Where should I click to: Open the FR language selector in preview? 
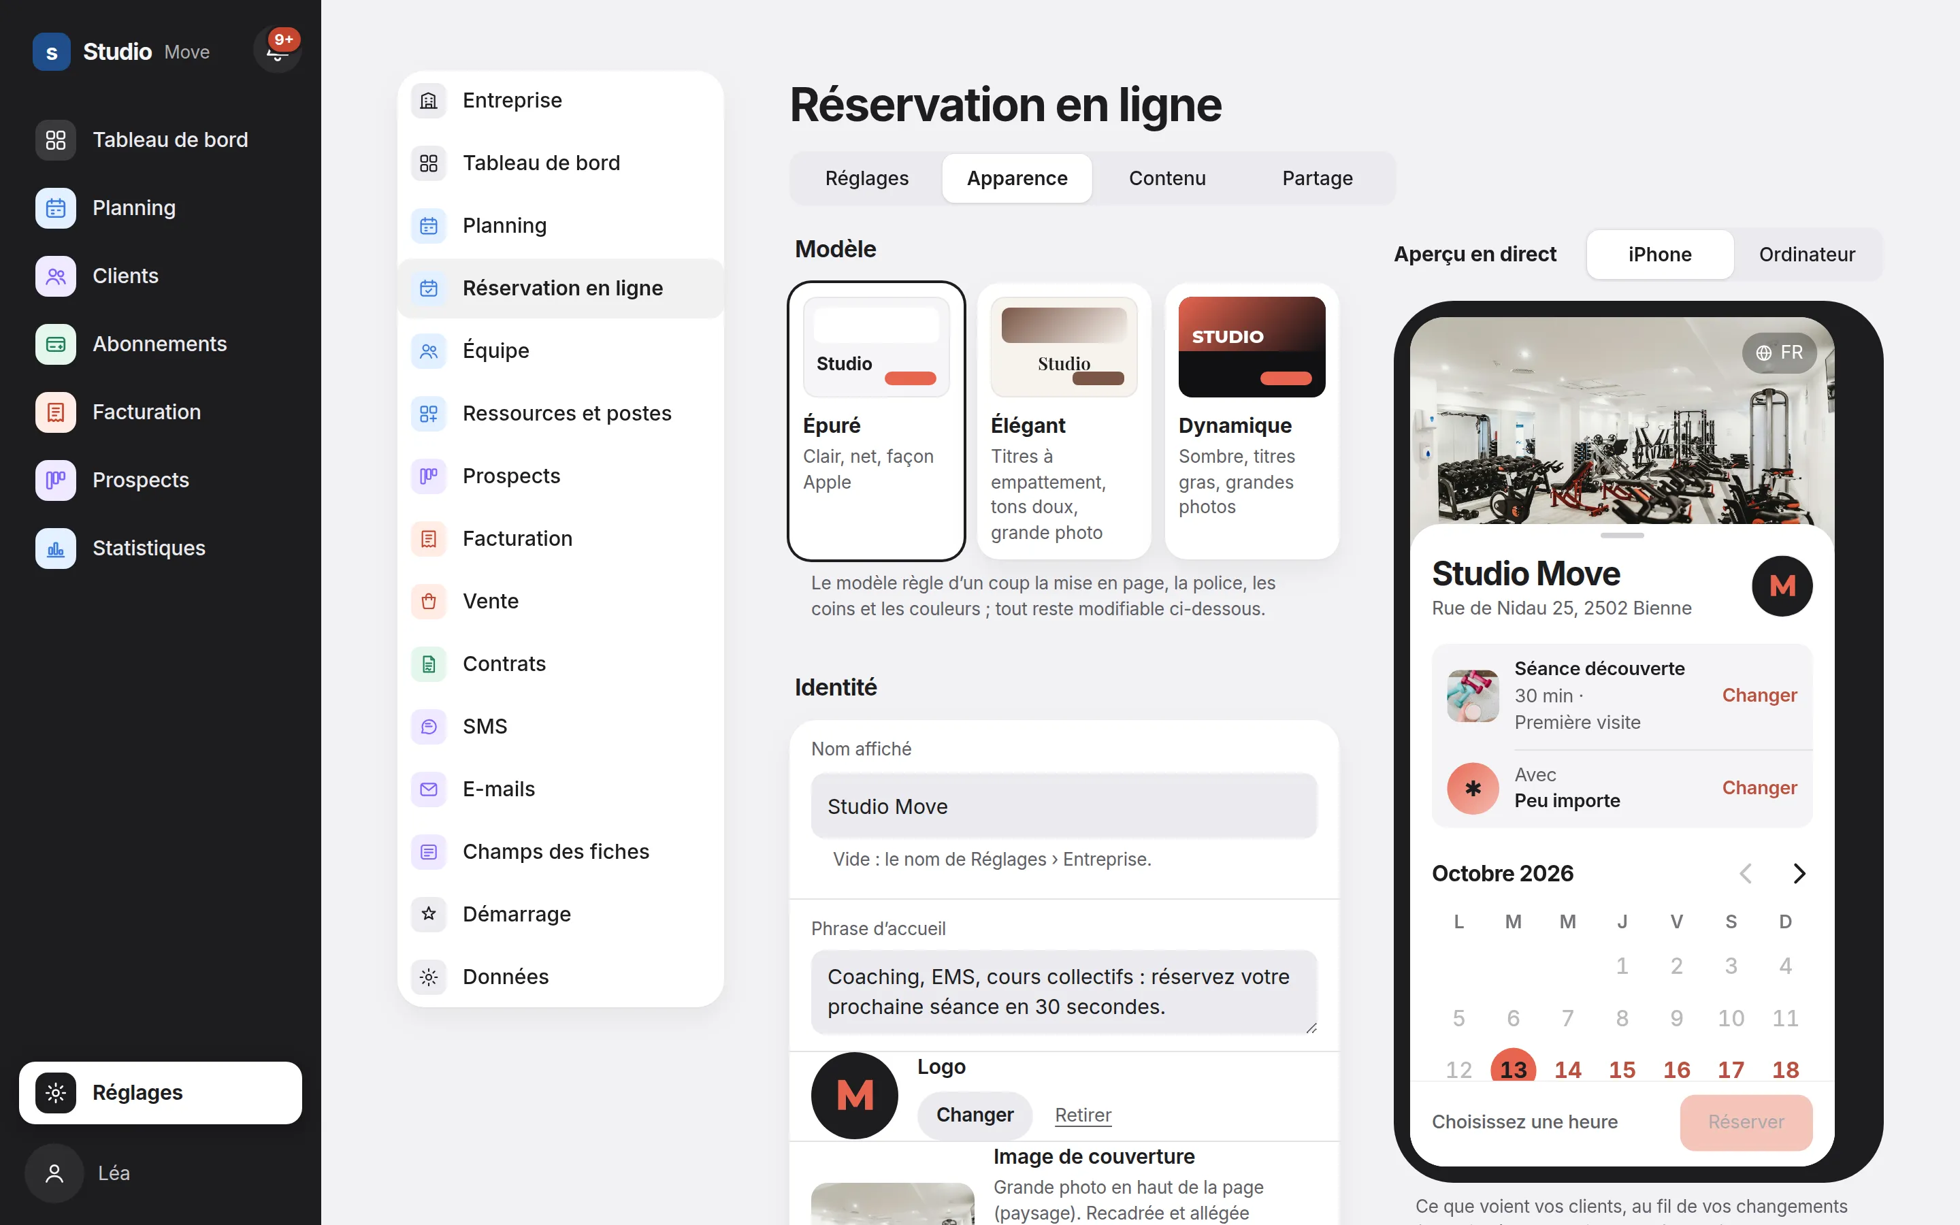pyautogui.click(x=1780, y=353)
